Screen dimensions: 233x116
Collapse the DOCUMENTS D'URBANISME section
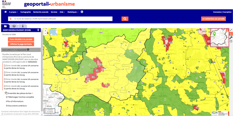click(x=39, y=50)
